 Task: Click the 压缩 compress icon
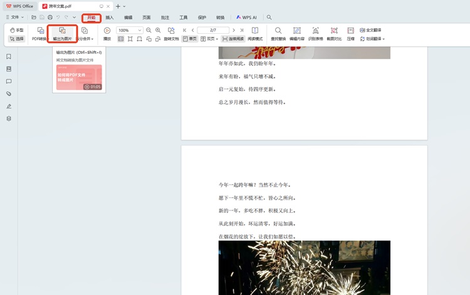pyautogui.click(x=350, y=33)
